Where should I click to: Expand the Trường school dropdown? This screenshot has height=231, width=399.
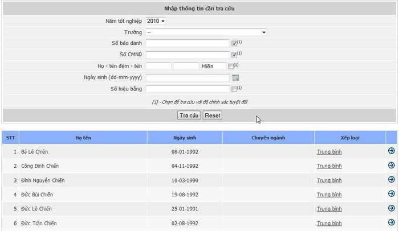click(x=206, y=32)
